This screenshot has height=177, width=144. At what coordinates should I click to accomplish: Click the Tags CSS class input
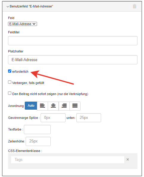click(x=68, y=160)
